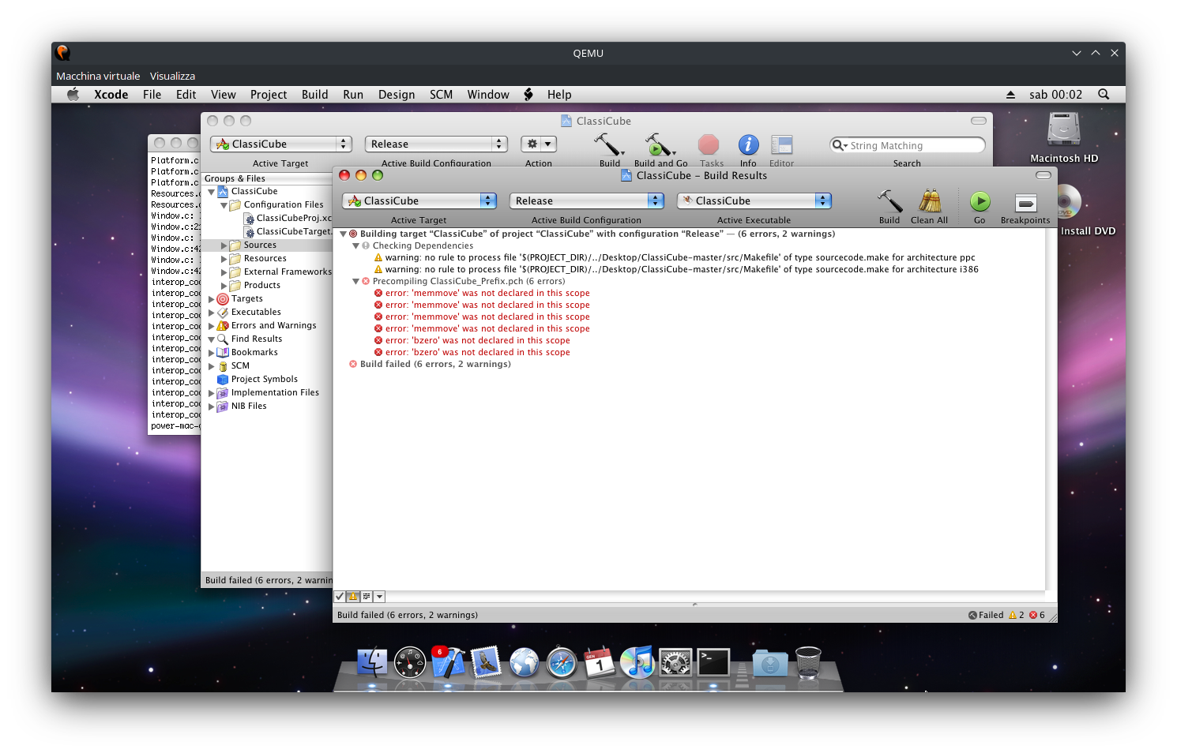Screen dimensions: 1177x753
Task: Open Dashboard from the Dock
Action: [x=410, y=662]
